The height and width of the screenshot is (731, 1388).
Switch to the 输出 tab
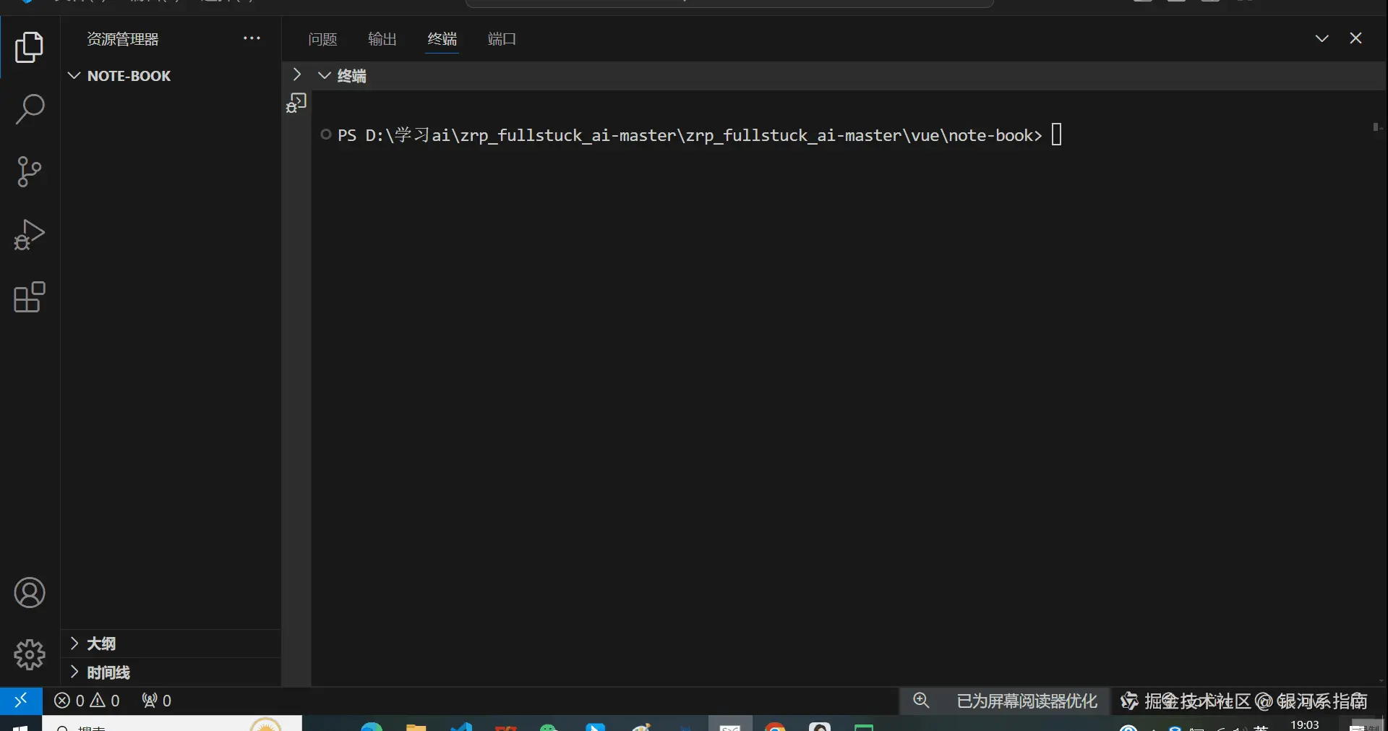click(x=382, y=39)
